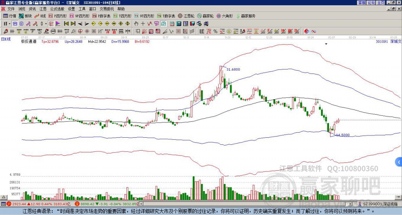Jump to first bar arrow icon
The height and width of the screenshot is (215, 402).
coord(66,24)
